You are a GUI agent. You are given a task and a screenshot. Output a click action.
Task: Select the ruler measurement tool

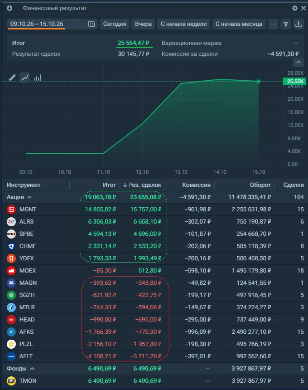[12, 78]
